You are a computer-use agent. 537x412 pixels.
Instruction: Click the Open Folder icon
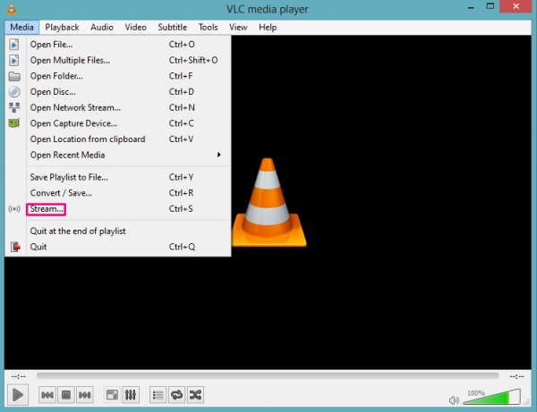tap(14, 76)
